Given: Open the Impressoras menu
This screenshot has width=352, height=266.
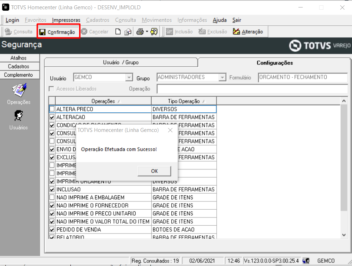Looking at the screenshot, I should click(66, 20).
